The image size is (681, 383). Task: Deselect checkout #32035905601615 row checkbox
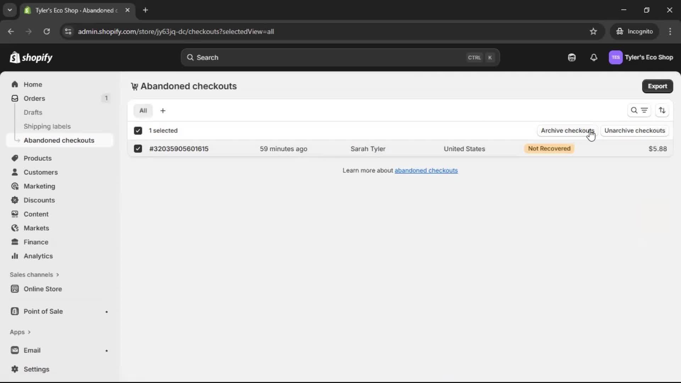pyautogui.click(x=138, y=149)
